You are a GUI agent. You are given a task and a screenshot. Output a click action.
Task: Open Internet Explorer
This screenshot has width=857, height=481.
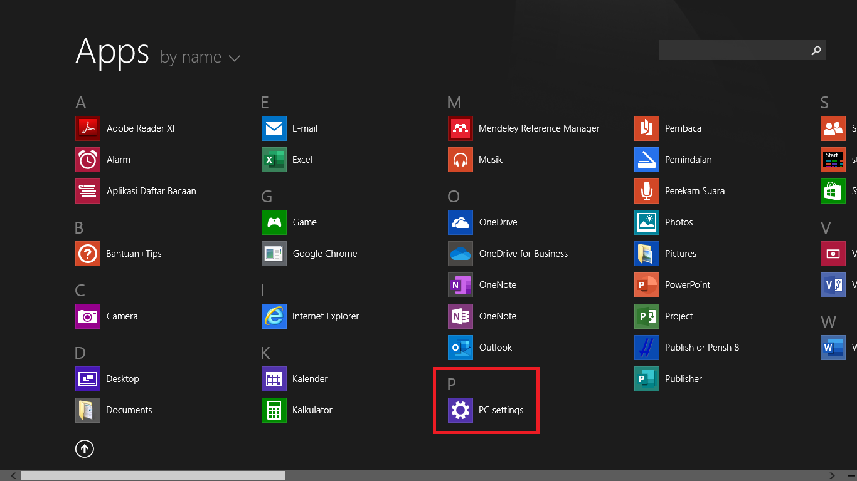311,316
